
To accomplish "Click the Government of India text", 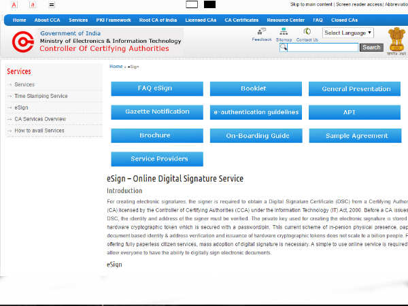I will point(71,33).
